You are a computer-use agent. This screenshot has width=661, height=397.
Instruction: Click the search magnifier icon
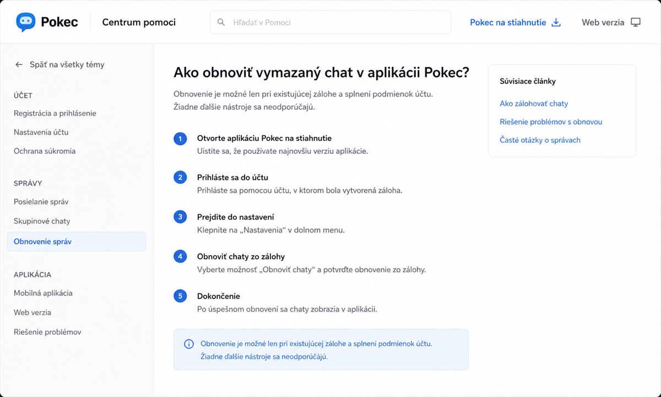click(x=221, y=23)
